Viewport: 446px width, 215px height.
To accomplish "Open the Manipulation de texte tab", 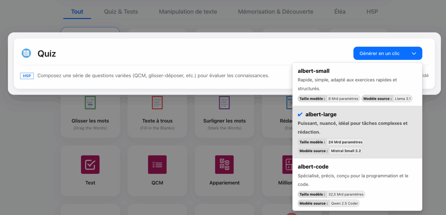I will [188, 12].
